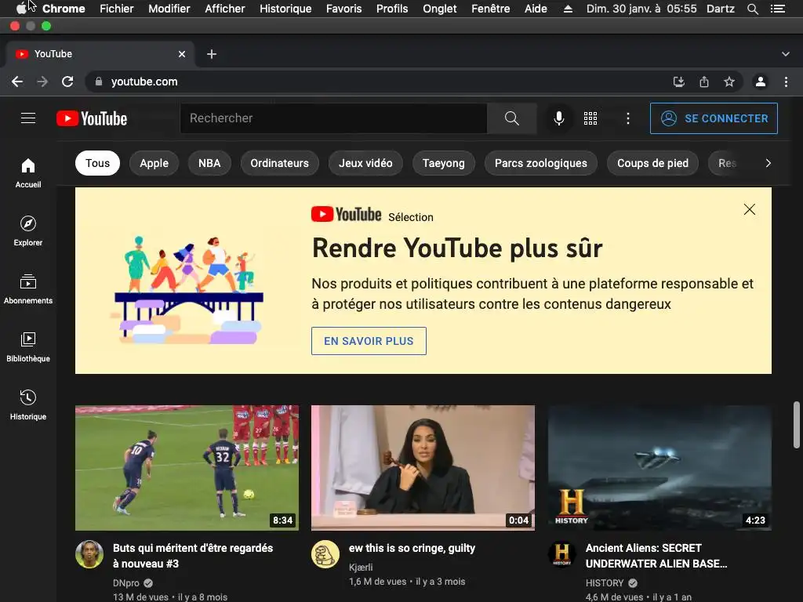Start voice search with microphone icon
803x602 pixels.
tap(558, 118)
